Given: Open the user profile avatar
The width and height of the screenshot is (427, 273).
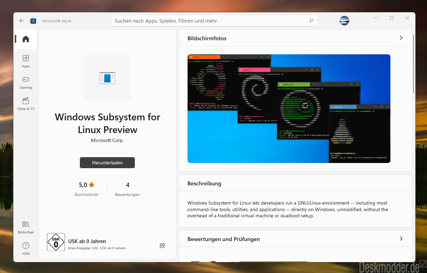Looking at the screenshot, I should pyautogui.click(x=344, y=21).
